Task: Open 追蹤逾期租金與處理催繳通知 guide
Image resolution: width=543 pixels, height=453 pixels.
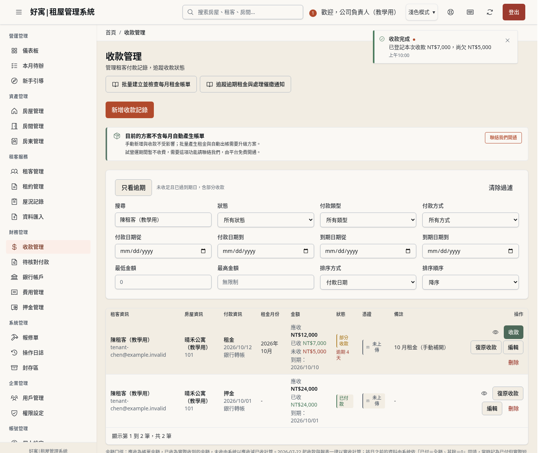Action: (245, 84)
